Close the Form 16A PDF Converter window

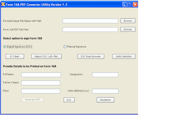click(135, 5)
